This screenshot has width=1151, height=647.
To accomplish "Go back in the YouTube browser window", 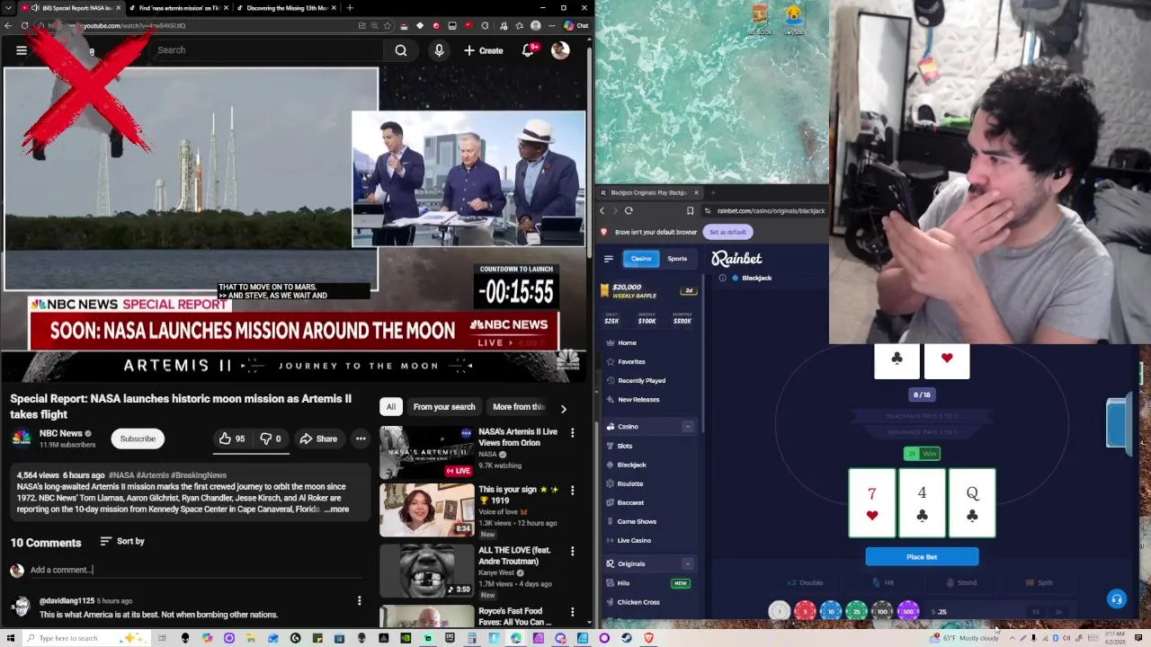I will 8,25.
